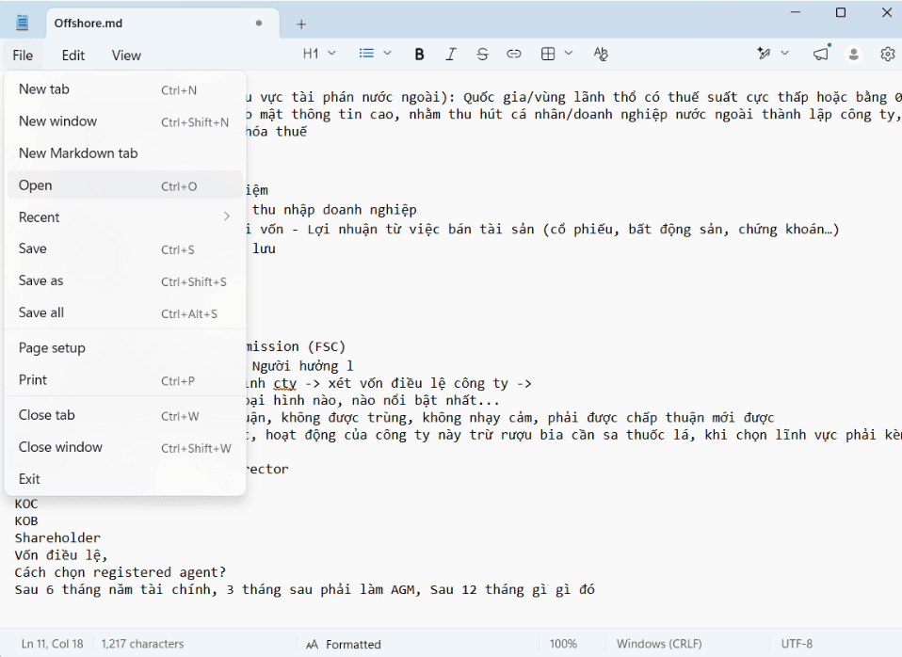Expand the bulleted list dropdown arrow
902x657 pixels.
[388, 54]
